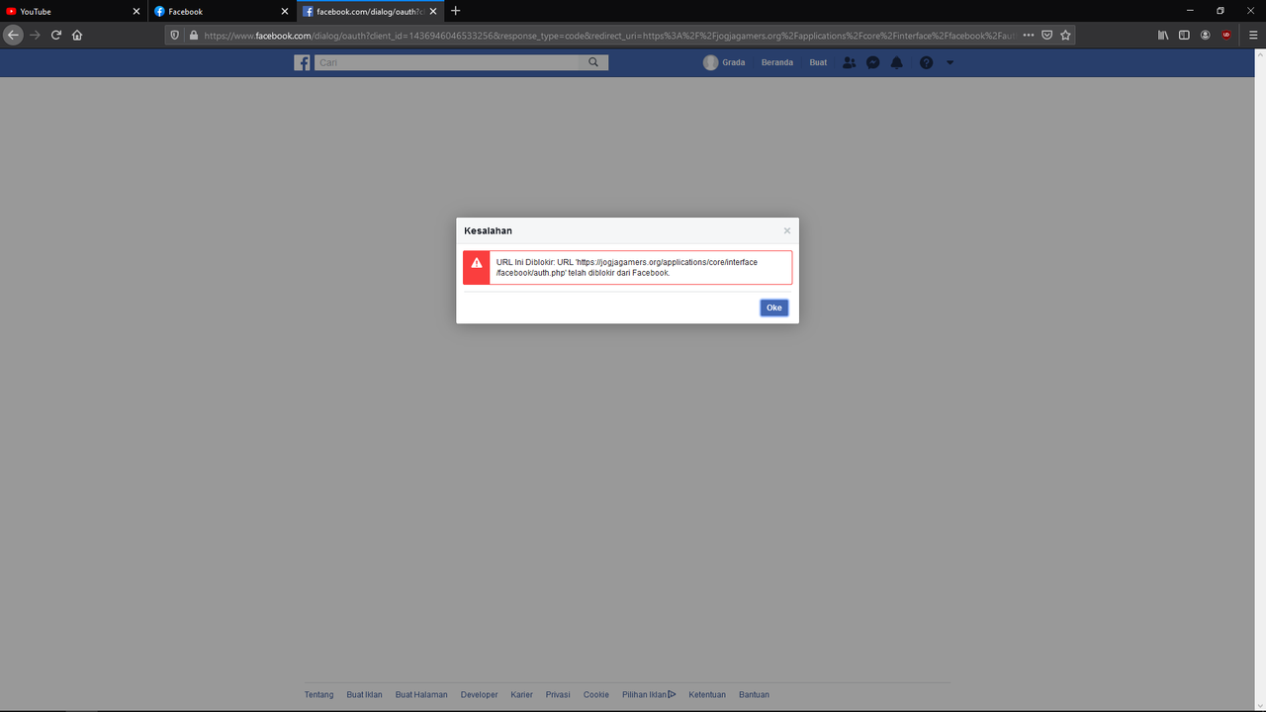Open the Messenger icon in Facebook header
Viewport: 1266px width, 712px height.
[873, 62]
